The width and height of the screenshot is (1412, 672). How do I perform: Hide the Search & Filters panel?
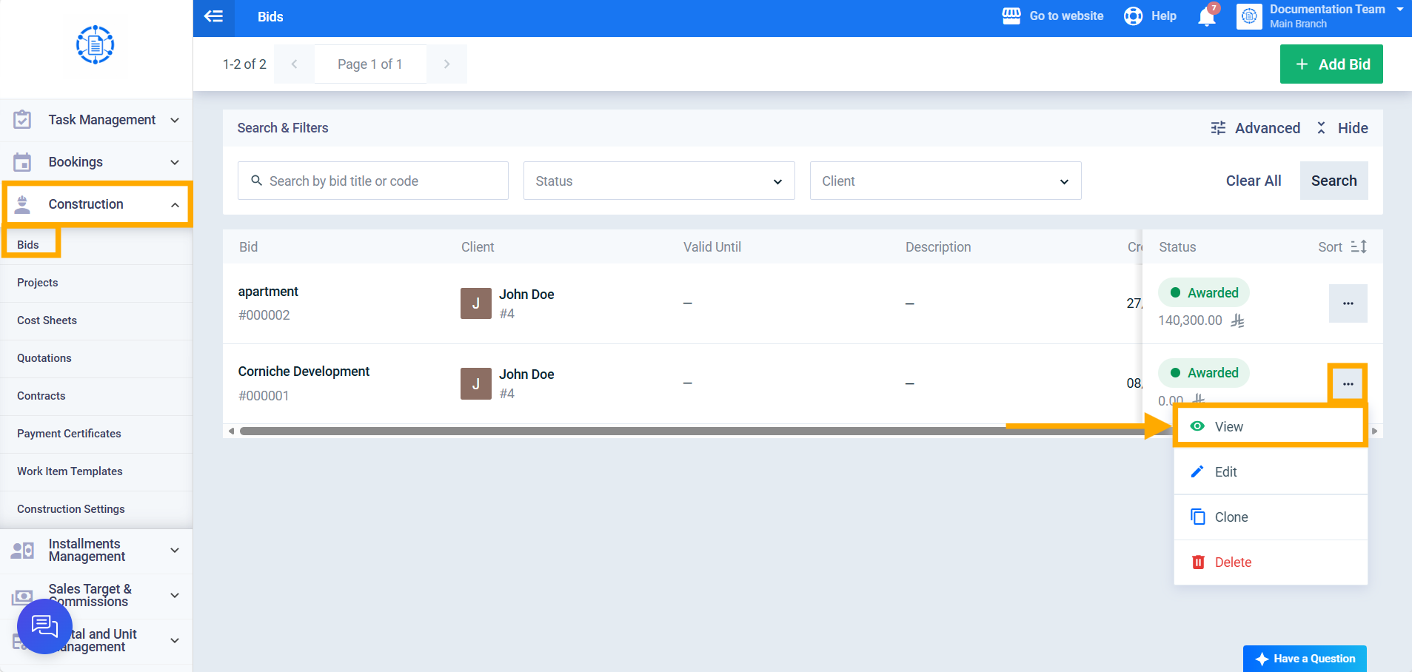tap(1343, 128)
